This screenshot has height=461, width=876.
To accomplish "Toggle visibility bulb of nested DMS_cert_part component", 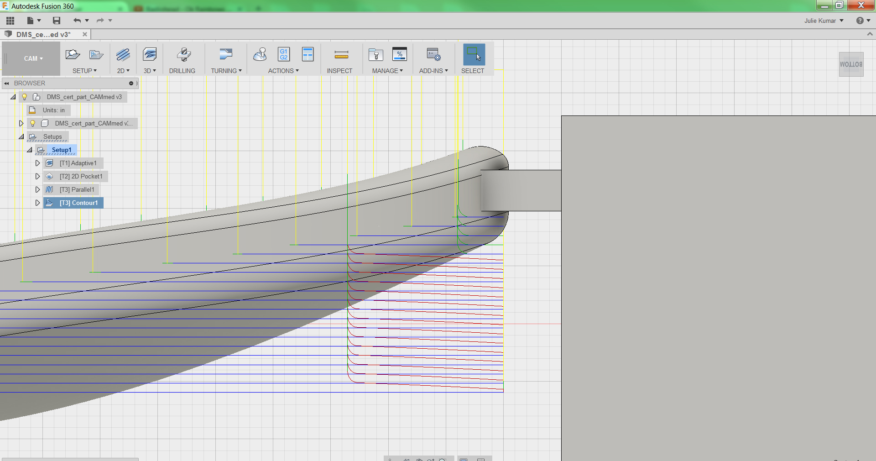I will (33, 123).
